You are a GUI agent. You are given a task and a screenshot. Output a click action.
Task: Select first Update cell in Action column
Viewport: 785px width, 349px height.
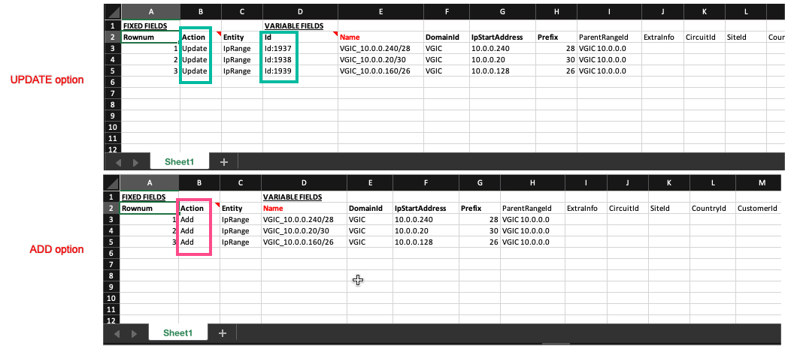click(x=195, y=48)
